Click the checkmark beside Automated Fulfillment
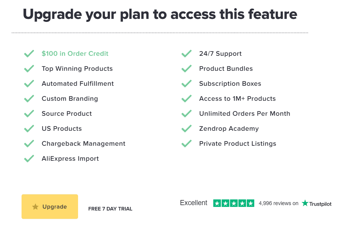 click(x=29, y=83)
